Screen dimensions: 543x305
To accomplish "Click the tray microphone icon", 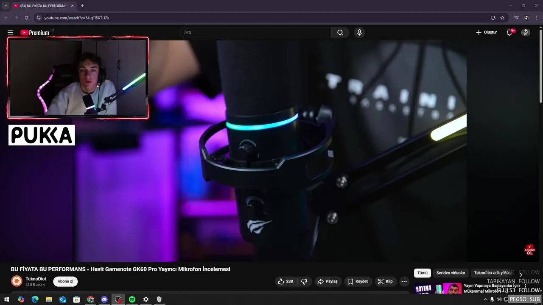I will point(492,299).
